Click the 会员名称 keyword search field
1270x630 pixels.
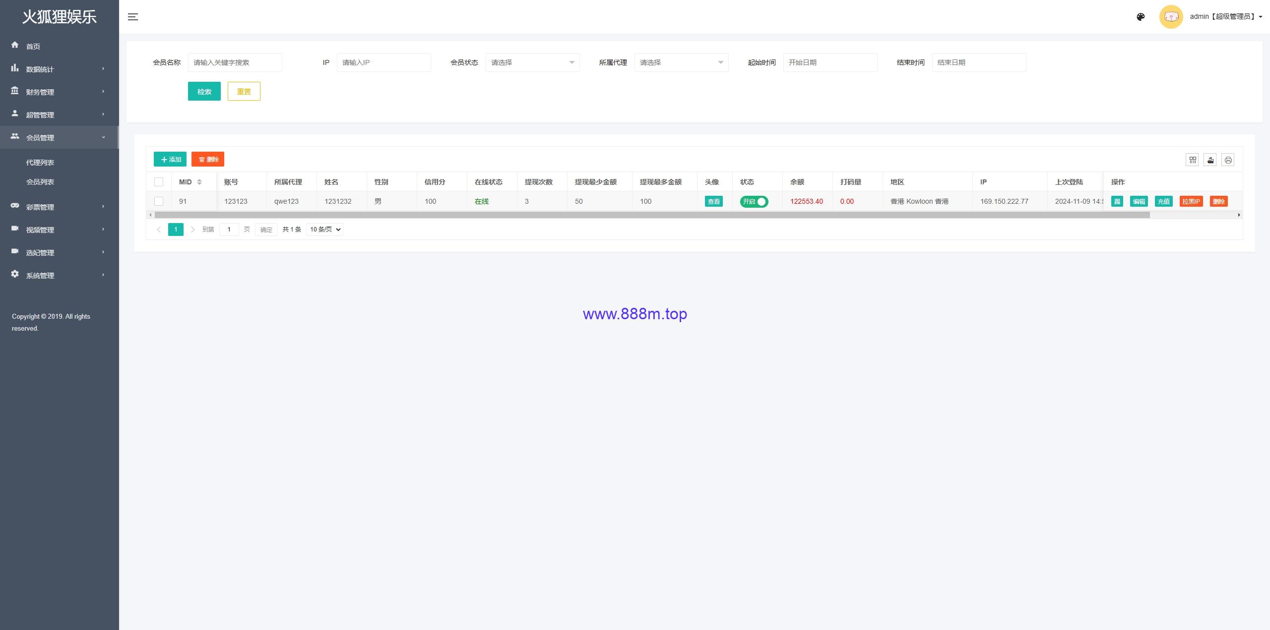pos(235,62)
